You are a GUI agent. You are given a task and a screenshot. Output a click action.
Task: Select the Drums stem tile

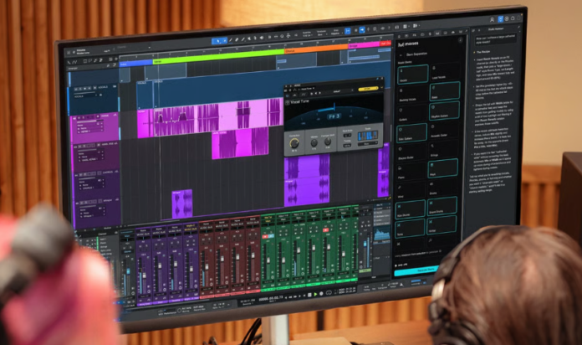(x=442, y=188)
